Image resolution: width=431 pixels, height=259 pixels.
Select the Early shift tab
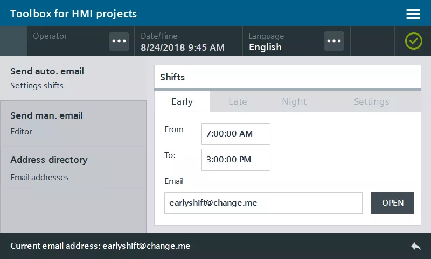click(182, 101)
